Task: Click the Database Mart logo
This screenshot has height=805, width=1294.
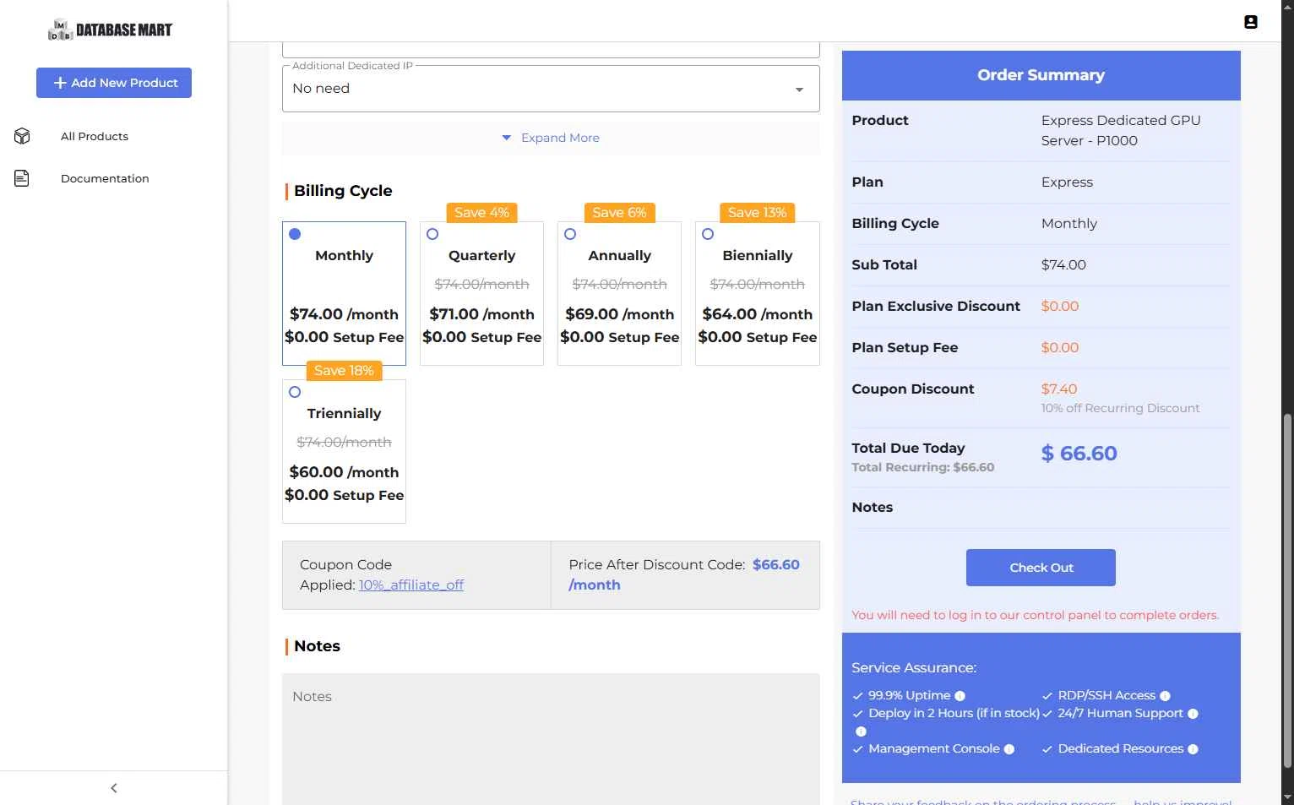Action: pyautogui.click(x=110, y=30)
